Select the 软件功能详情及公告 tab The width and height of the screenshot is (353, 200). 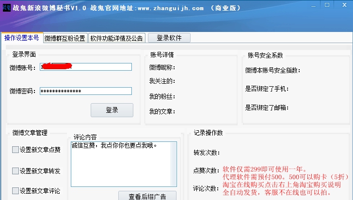116,38
